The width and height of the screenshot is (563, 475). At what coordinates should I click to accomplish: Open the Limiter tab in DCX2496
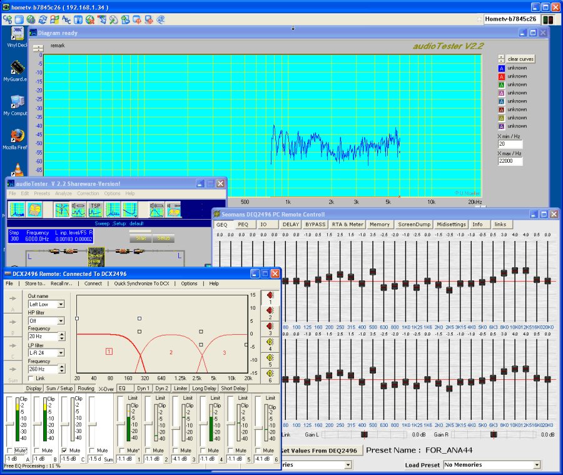tap(181, 389)
